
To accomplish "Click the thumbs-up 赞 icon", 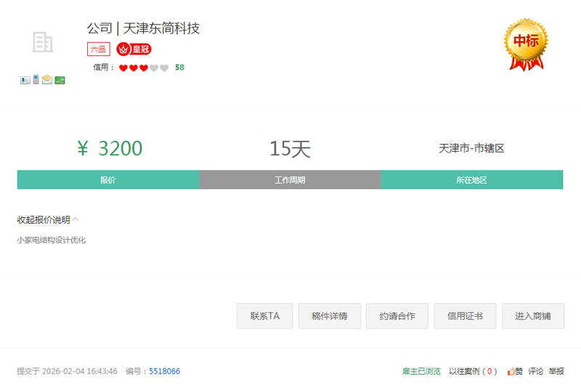I will 512,371.
